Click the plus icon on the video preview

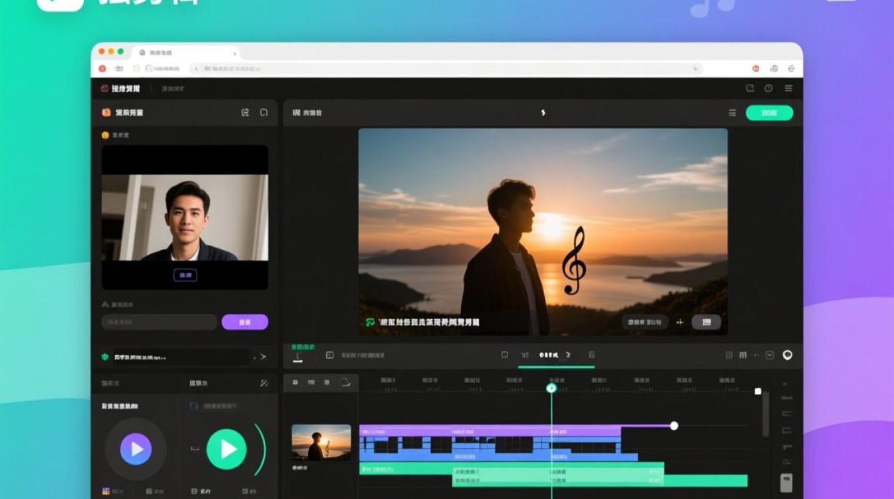tap(680, 322)
